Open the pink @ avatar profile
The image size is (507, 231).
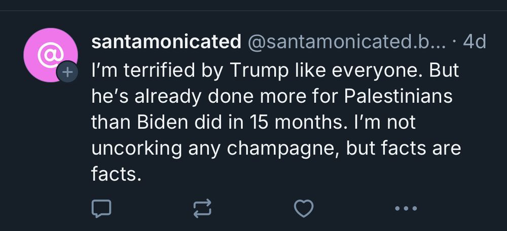(x=50, y=54)
